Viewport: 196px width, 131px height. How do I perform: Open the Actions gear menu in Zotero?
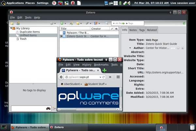coord(52,24)
